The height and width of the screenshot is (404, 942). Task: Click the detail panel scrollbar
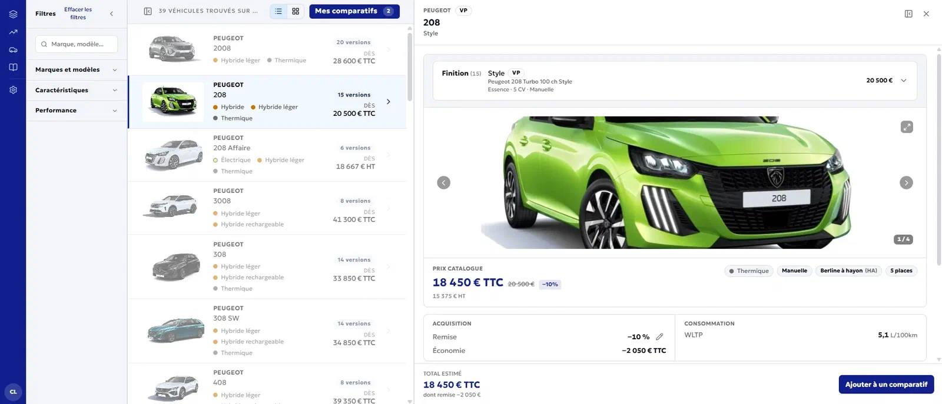coord(938,159)
